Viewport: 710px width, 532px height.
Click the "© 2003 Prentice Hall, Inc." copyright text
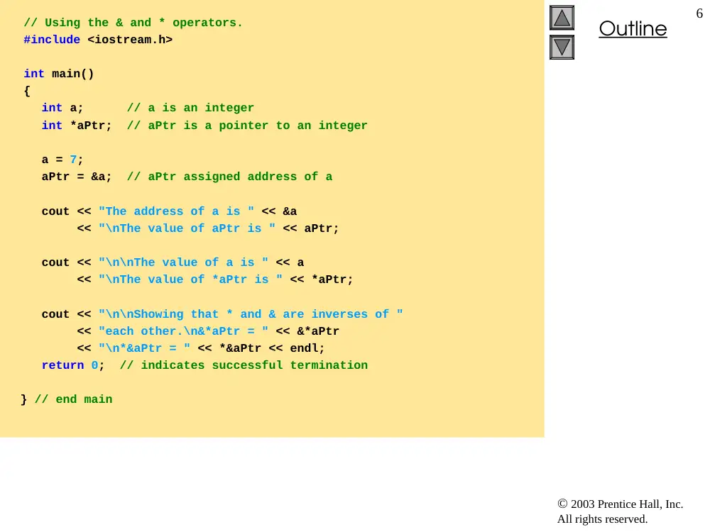pyautogui.click(x=621, y=504)
